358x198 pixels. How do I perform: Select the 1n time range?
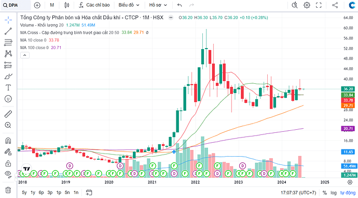tap(76, 192)
